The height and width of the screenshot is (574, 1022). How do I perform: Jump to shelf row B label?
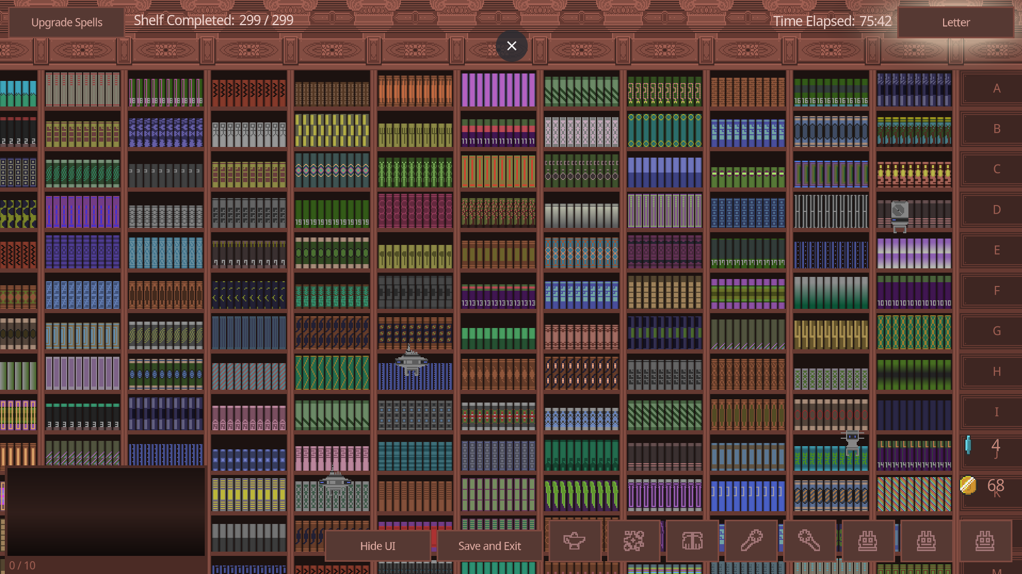click(996, 129)
